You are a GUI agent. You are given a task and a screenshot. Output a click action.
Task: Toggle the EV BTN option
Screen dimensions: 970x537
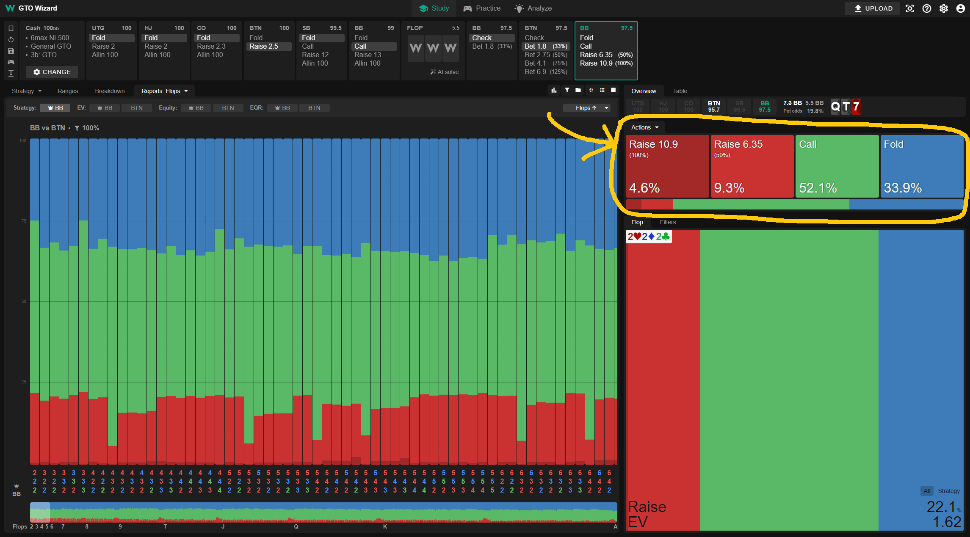click(x=136, y=108)
